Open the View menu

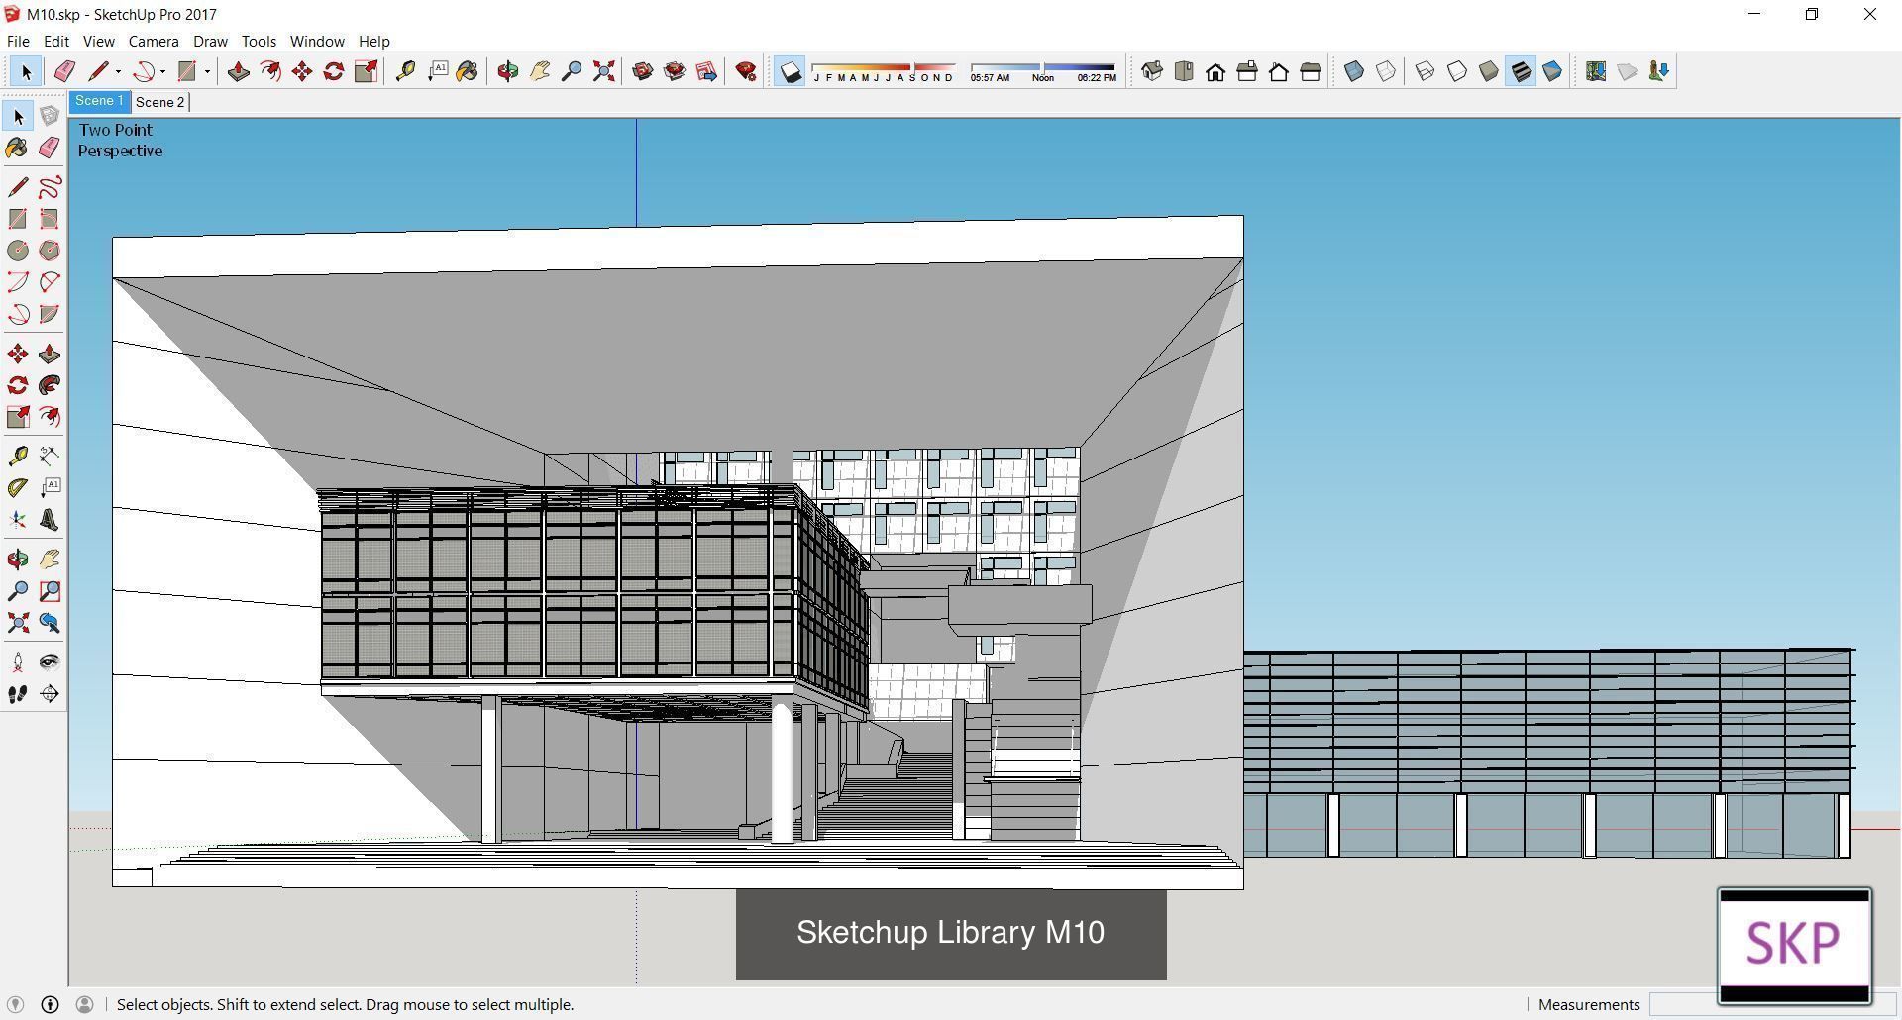(98, 41)
